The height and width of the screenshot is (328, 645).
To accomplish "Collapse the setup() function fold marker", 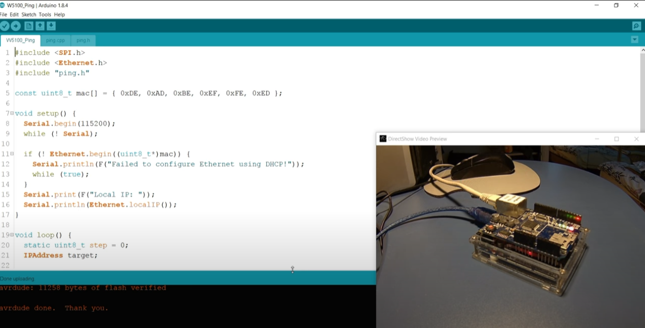I will point(12,113).
